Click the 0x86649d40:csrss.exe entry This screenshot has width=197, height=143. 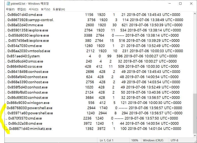[x=24, y=67]
